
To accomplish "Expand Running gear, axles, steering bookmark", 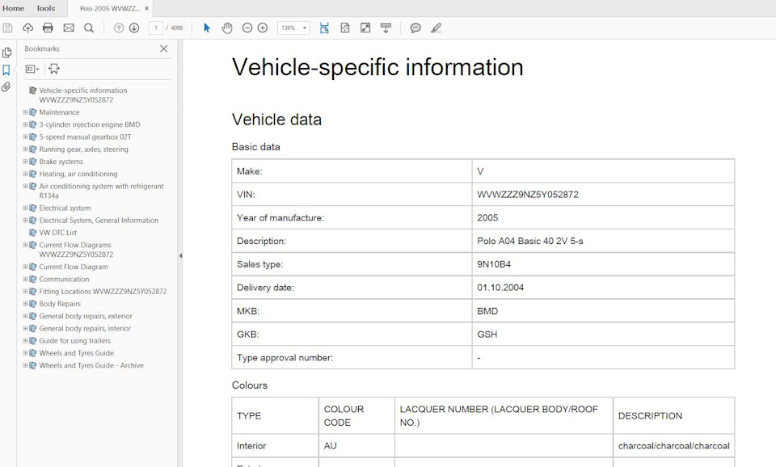I will coord(25,149).
